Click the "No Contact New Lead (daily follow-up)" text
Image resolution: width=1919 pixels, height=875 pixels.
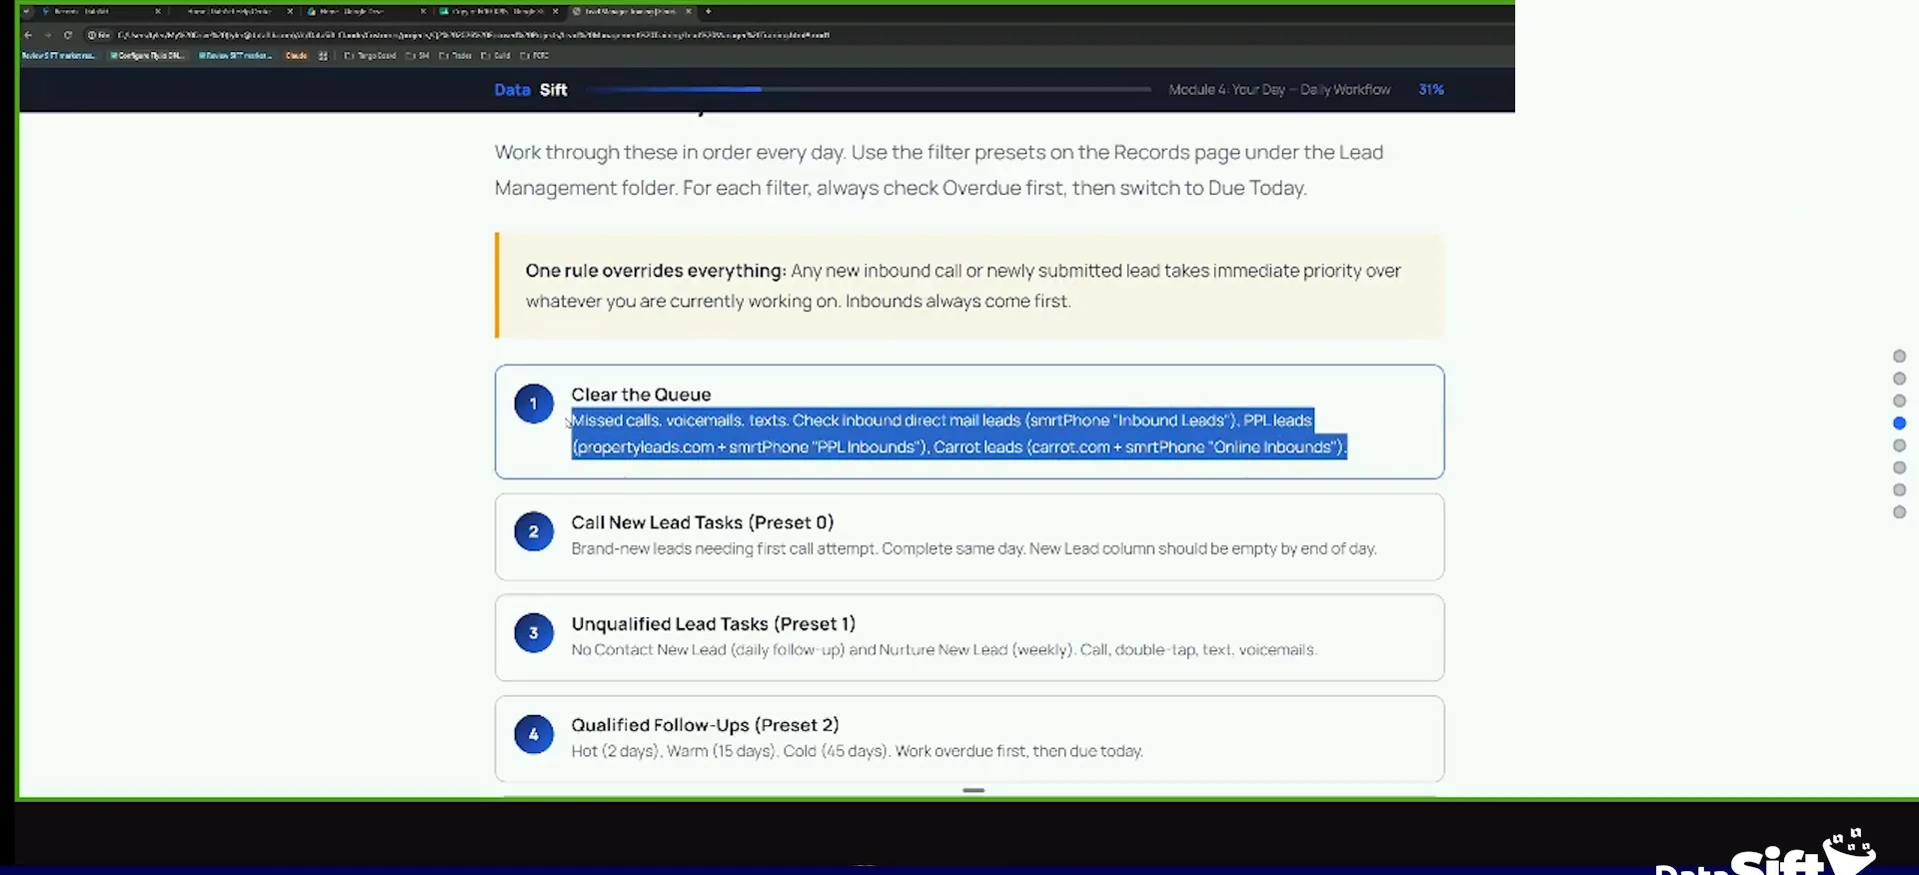(945, 649)
